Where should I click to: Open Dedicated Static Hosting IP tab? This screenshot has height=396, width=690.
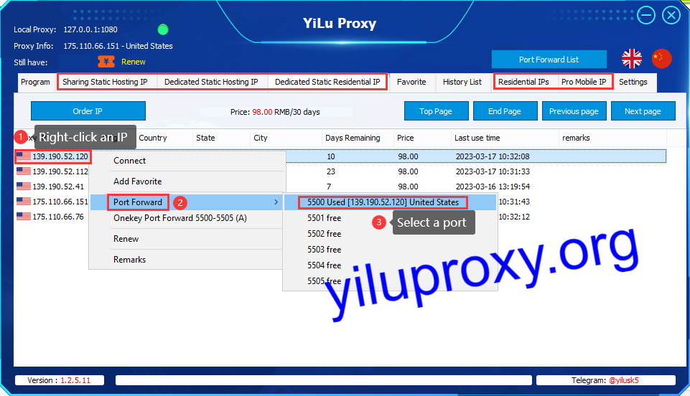[211, 82]
